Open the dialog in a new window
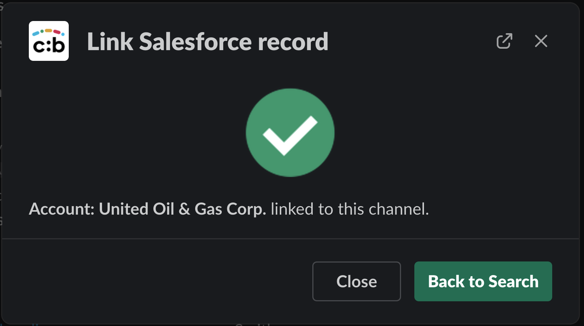Viewport: 584px width, 326px height. (x=504, y=41)
